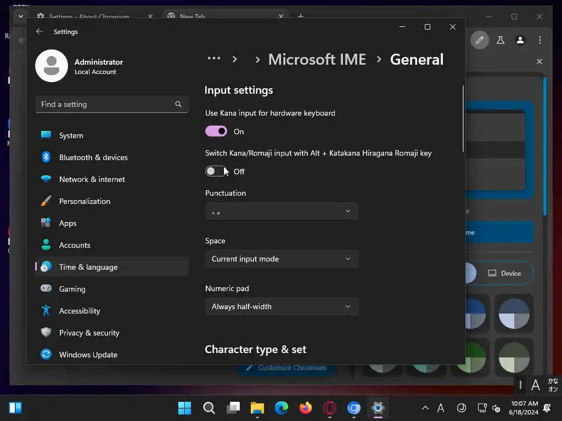Open Widgets button on taskbar
Image resolution: width=562 pixels, height=421 pixels.
click(x=15, y=408)
